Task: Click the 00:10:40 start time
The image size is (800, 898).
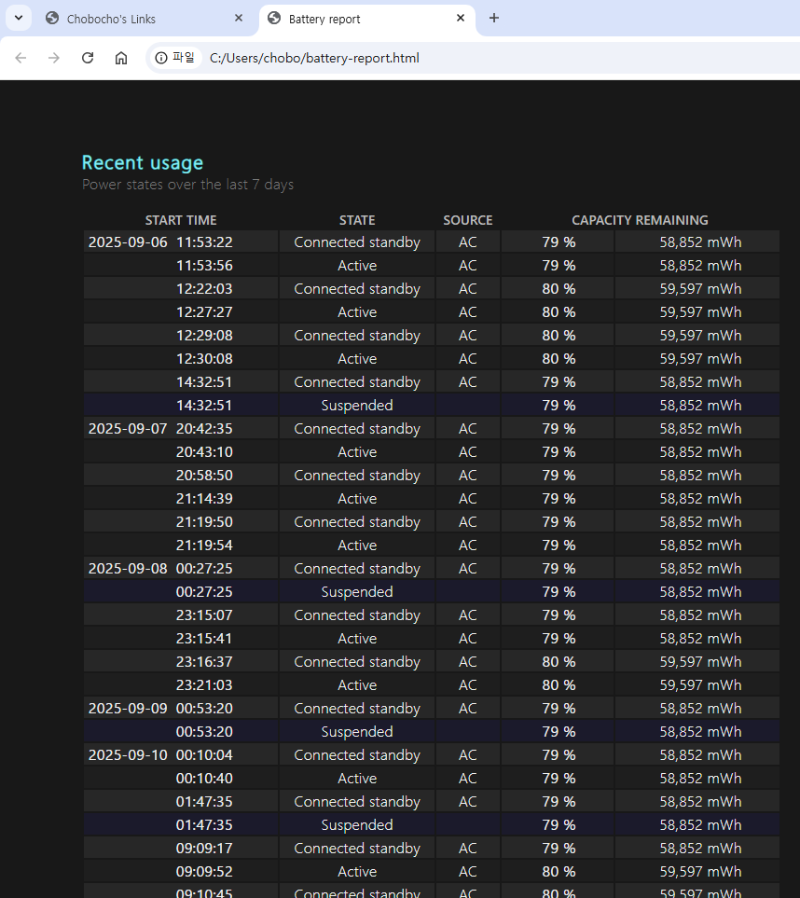Action: click(204, 779)
